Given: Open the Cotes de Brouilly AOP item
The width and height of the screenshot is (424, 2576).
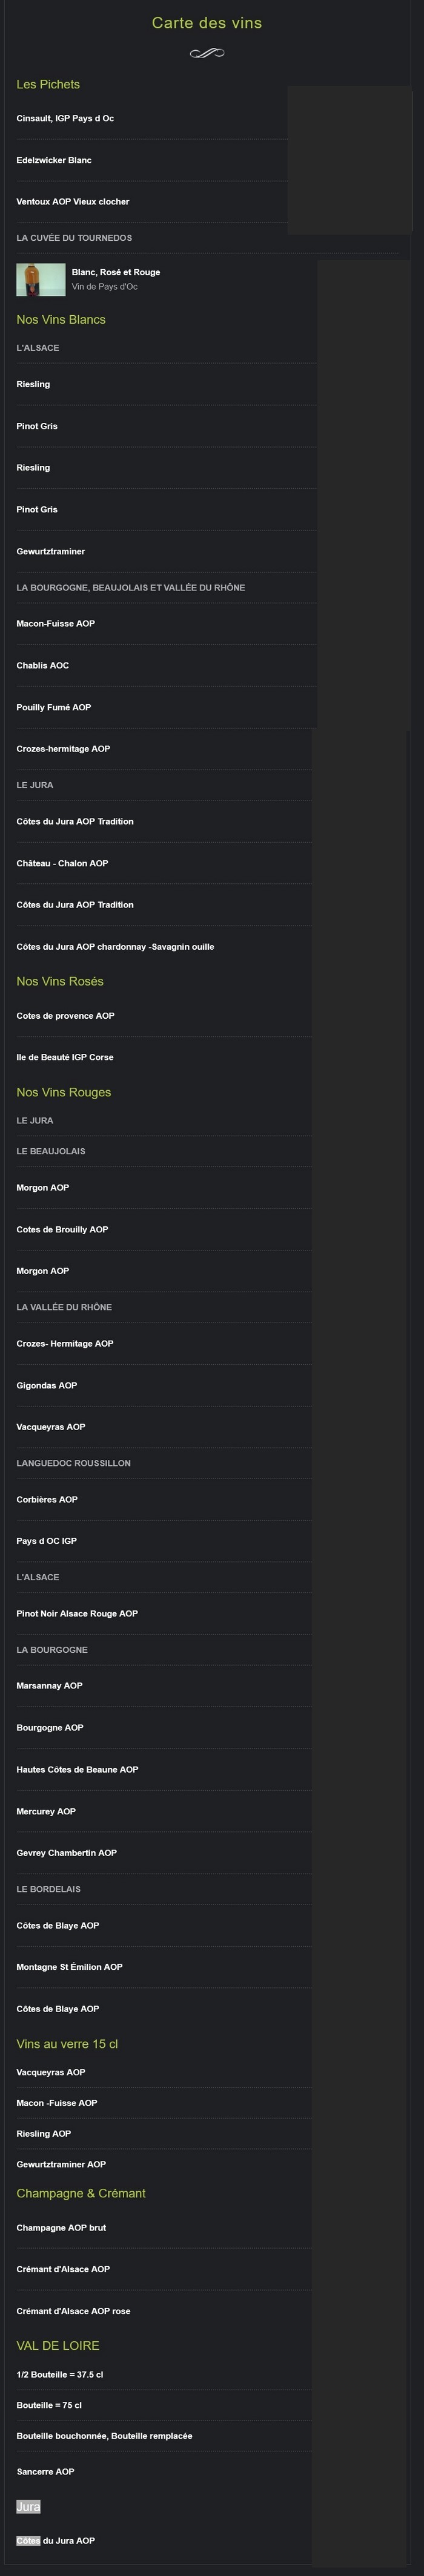Looking at the screenshot, I should 62,1229.
